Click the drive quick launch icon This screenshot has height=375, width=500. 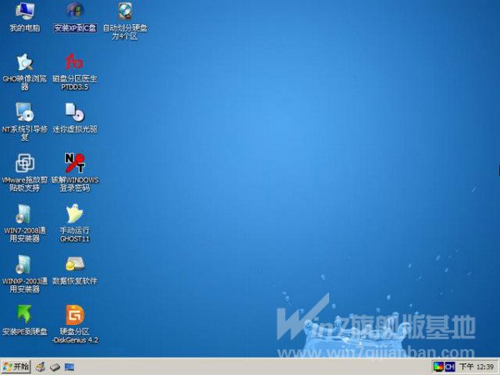tap(55, 367)
